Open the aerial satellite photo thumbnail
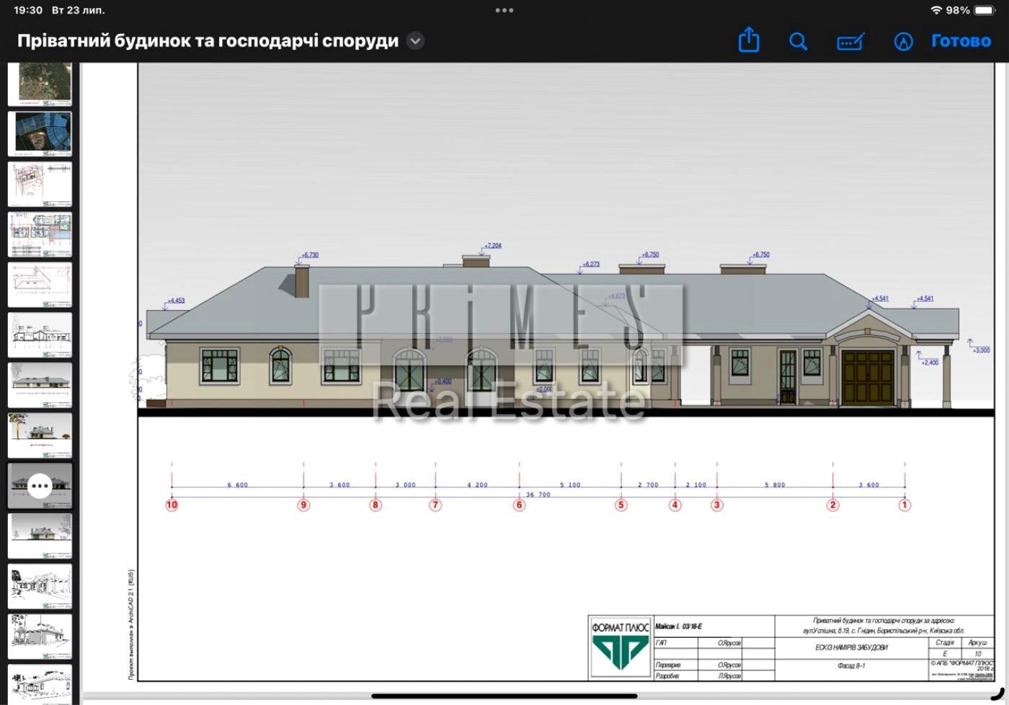 [40, 84]
